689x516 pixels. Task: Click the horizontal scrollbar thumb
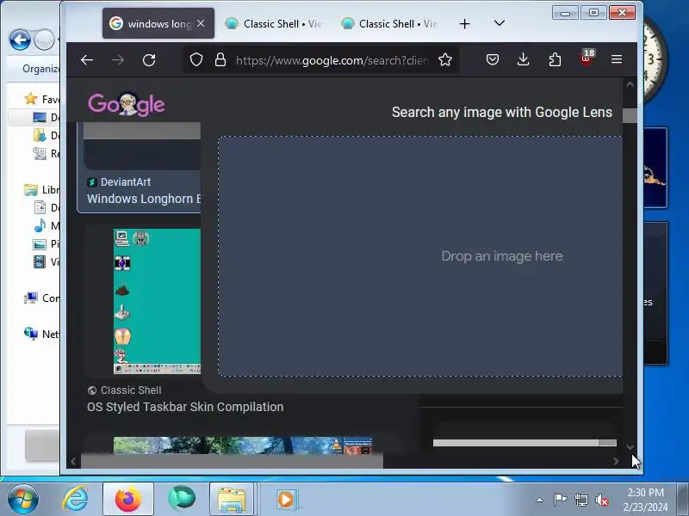tap(232, 461)
